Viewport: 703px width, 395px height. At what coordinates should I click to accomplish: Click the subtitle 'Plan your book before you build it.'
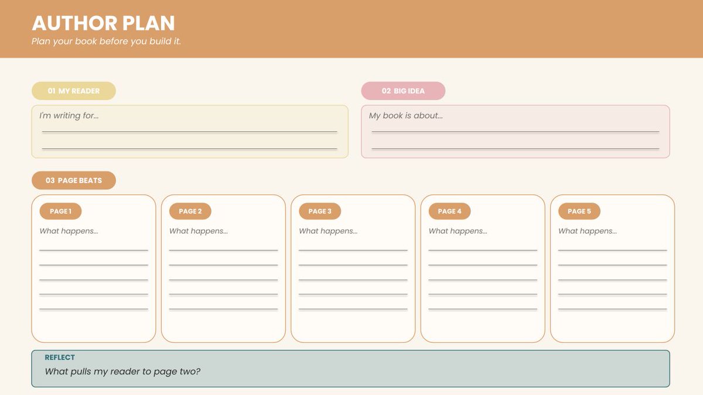106,42
